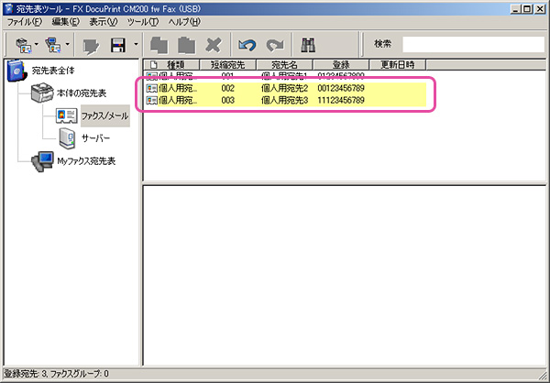Open dropdown arrow beside the save icon
550x383 pixels.
click(x=136, y=44)
